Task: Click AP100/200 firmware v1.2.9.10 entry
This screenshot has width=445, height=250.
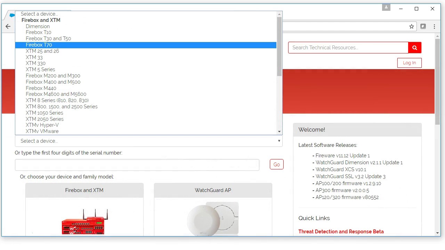Action: [x=348, y=183]
